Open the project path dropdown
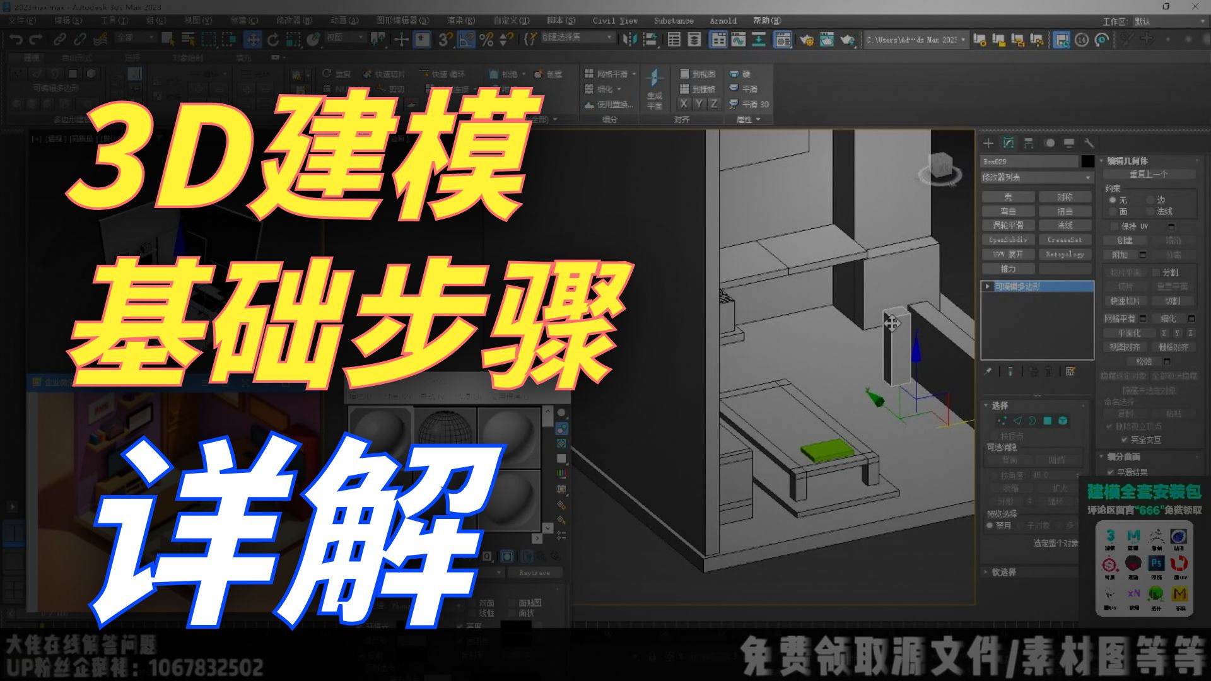Image resolution: width=1211 pixels, height=681 pixels. 915,40
